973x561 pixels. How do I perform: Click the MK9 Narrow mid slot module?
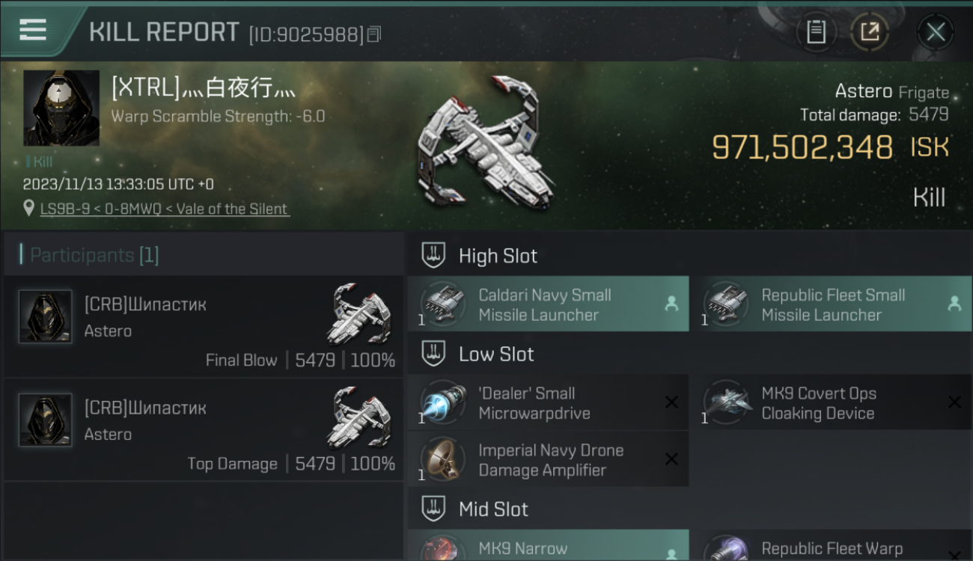click(x=548, y=545)
